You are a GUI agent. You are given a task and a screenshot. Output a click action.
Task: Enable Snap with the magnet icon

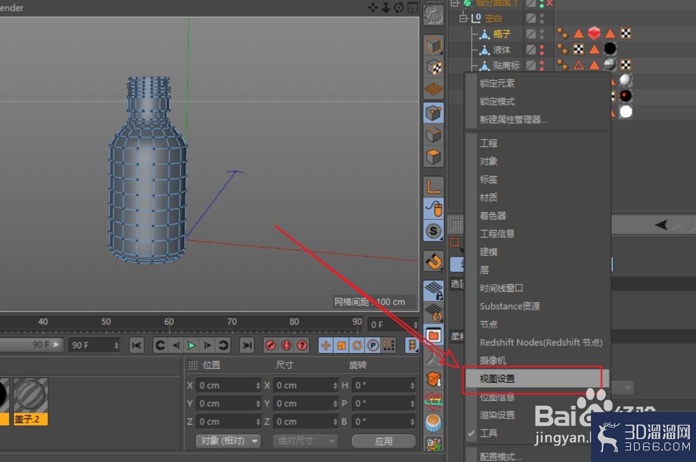click(x=434, y=261)
